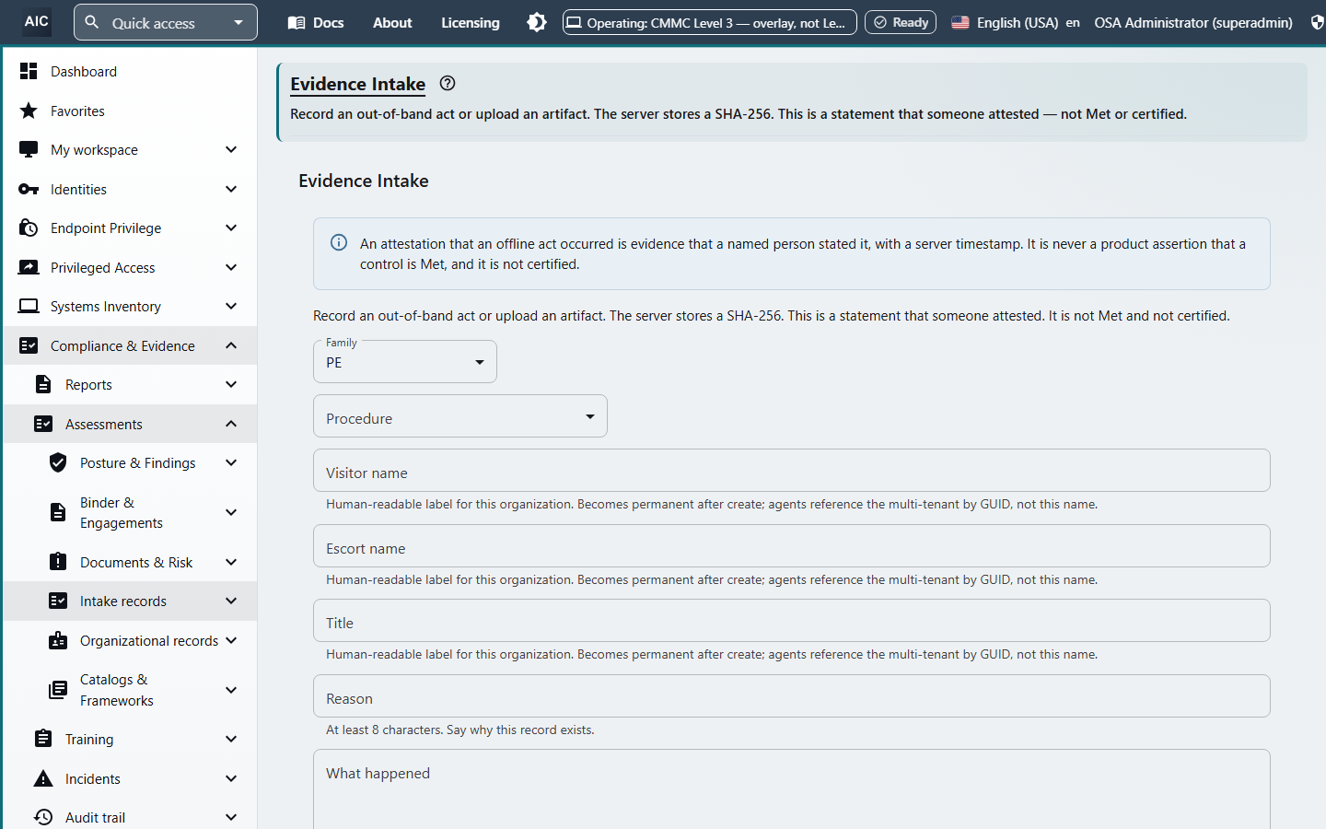Open the Licensing menu item
Viewport: 1326px width, 829px height.
pos(471,22)
